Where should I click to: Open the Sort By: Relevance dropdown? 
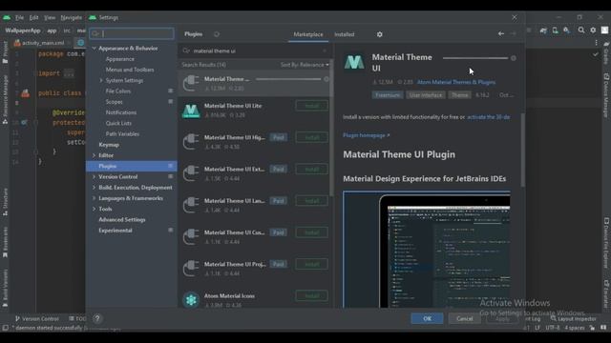tap(305, 65)
